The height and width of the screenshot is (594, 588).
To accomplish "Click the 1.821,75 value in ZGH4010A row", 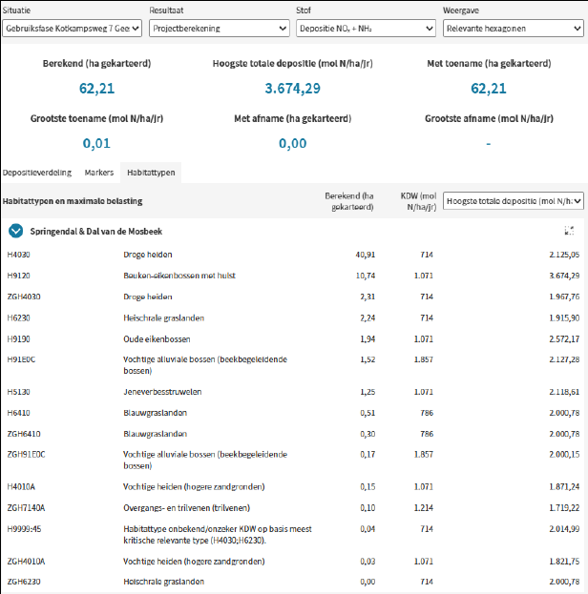I will [564, 562].
